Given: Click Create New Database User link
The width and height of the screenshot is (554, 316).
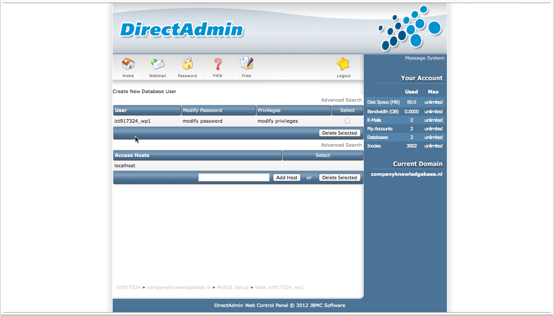Looking at the screenshot, I should (x=144, y=91).
